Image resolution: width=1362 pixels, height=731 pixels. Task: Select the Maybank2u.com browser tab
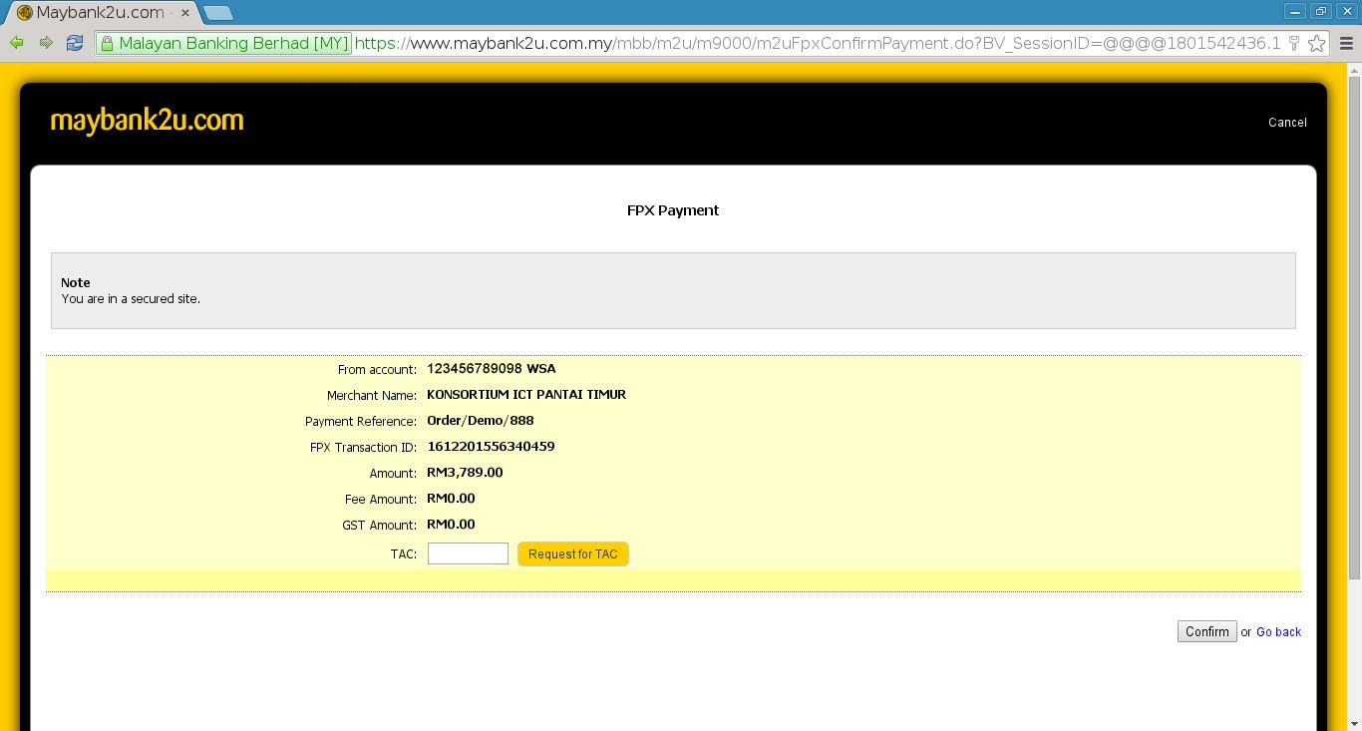pos(100,13)
